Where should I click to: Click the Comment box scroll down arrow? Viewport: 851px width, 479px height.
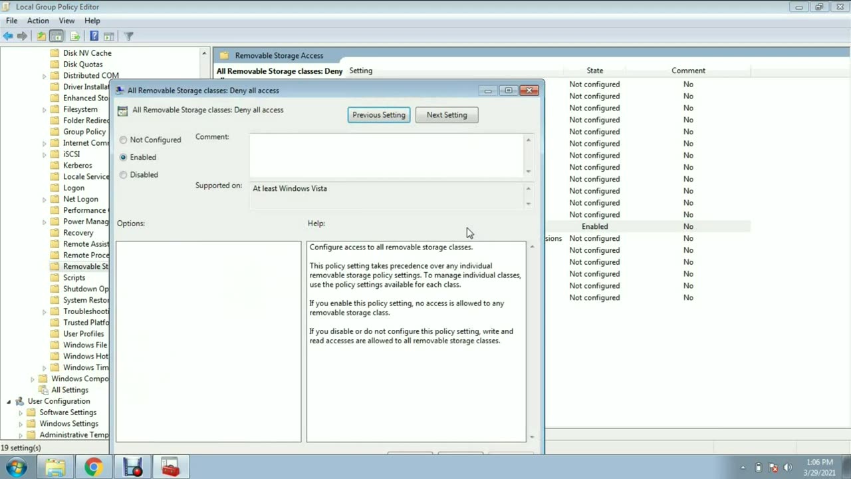[529, 172]
